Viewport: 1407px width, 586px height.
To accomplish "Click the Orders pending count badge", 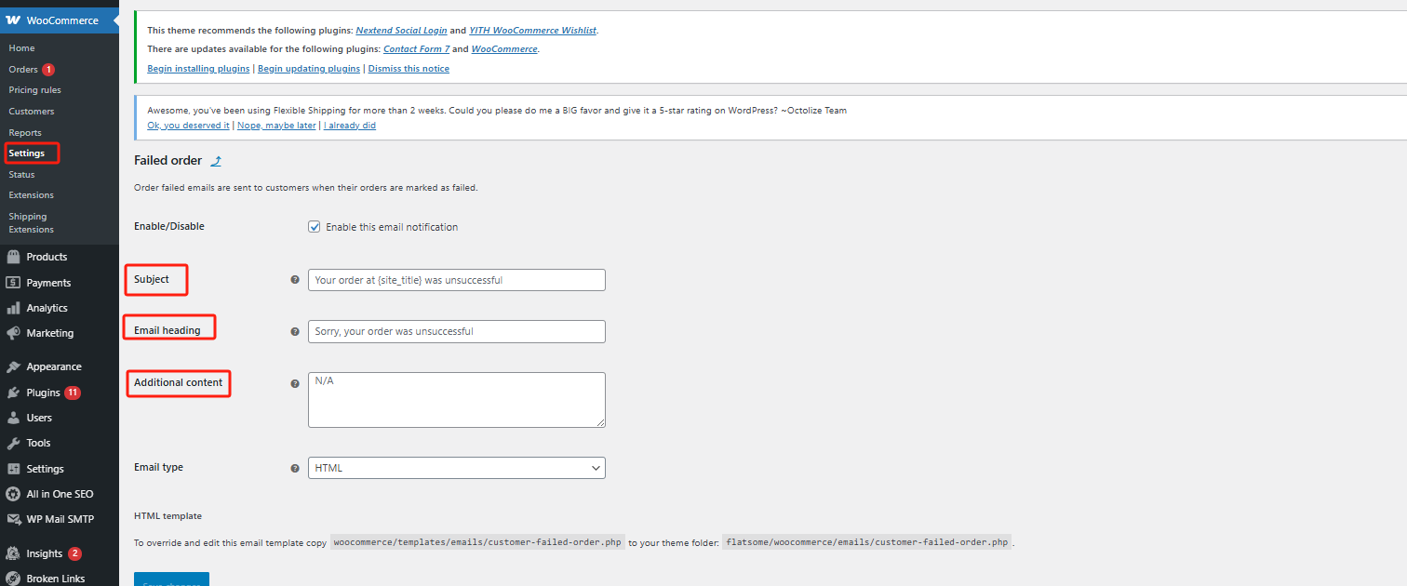I will pos(48,70).
